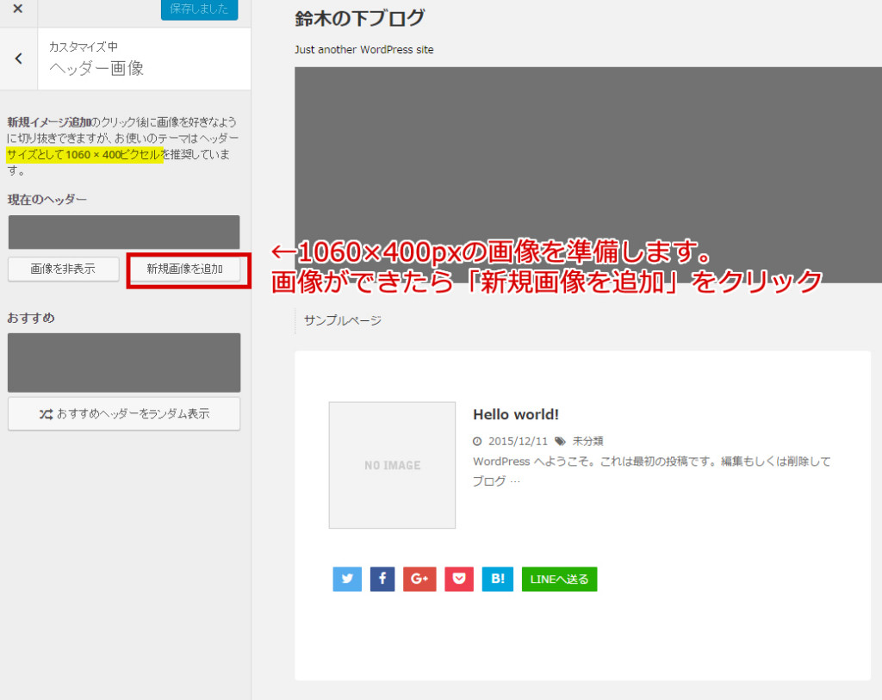The height and width of the screenshot is (700, 882).
Task: Save the post to Pocket
Action: coord(458,579)
